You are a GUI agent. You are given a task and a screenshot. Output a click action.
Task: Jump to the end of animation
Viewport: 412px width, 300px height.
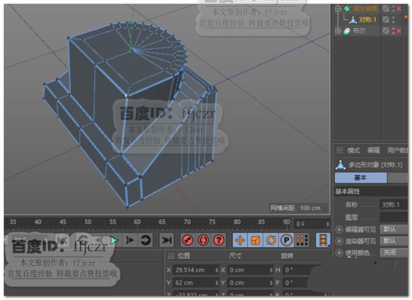point(166,240)
